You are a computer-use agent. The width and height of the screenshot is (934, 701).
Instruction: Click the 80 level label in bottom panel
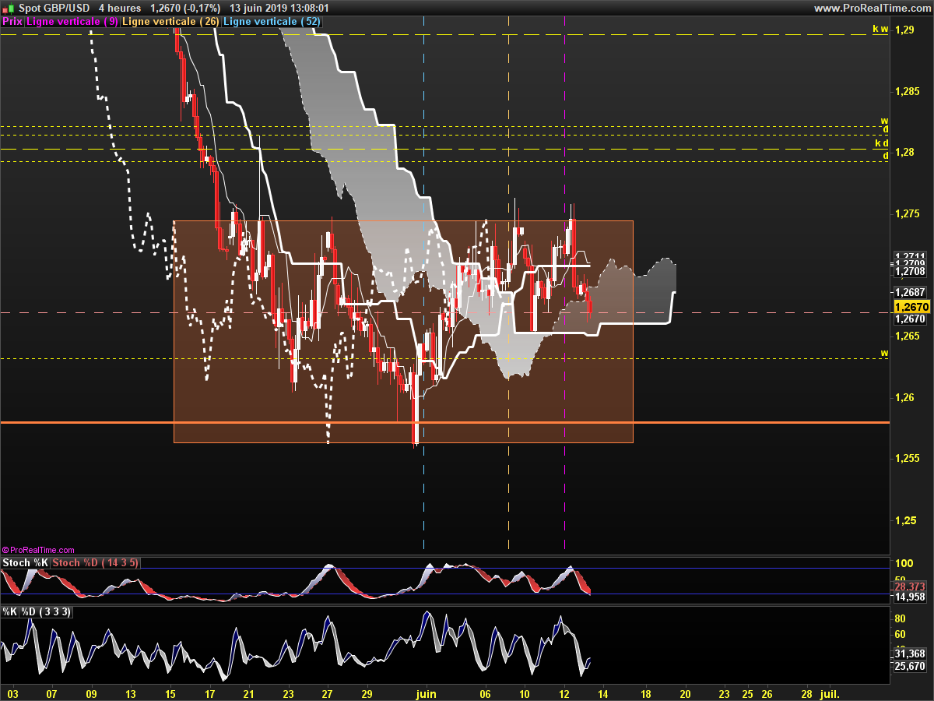(901, 618)
